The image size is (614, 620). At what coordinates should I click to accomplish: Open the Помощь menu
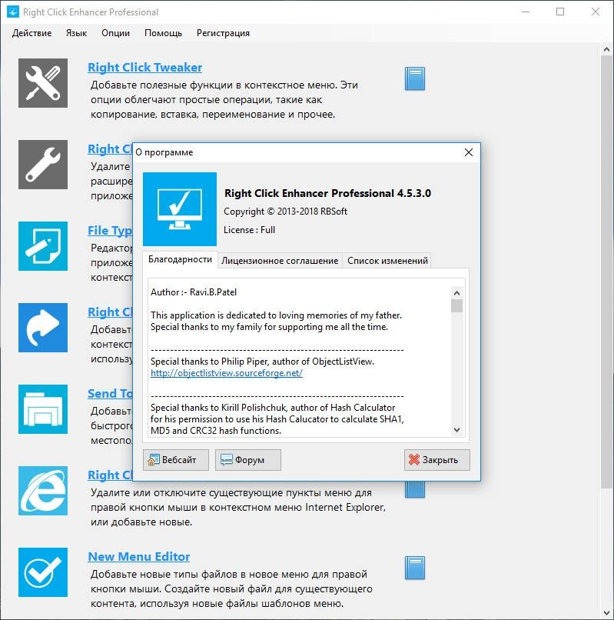[x=163, y=33]
